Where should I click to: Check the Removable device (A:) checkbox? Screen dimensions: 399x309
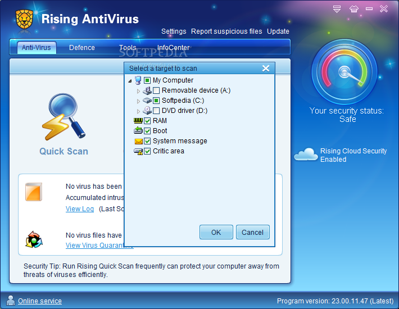click(156, 90)
